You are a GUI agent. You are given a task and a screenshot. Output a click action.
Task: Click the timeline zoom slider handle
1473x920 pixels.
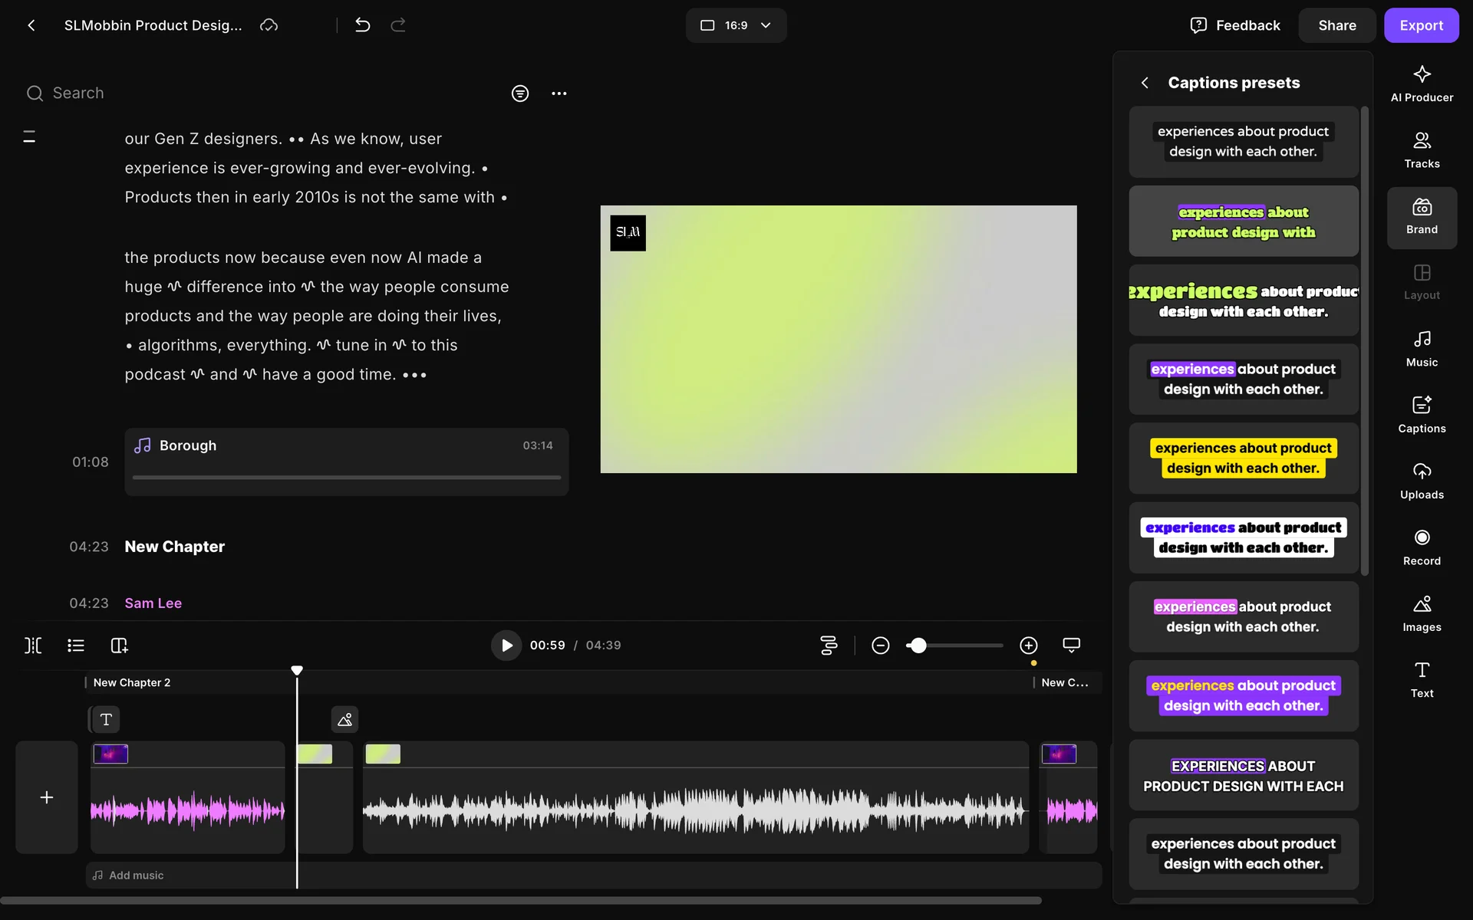pos(918,646)
